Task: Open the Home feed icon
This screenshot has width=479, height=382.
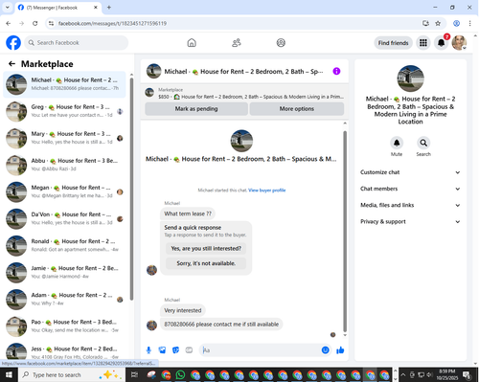Action: point(192,43)
